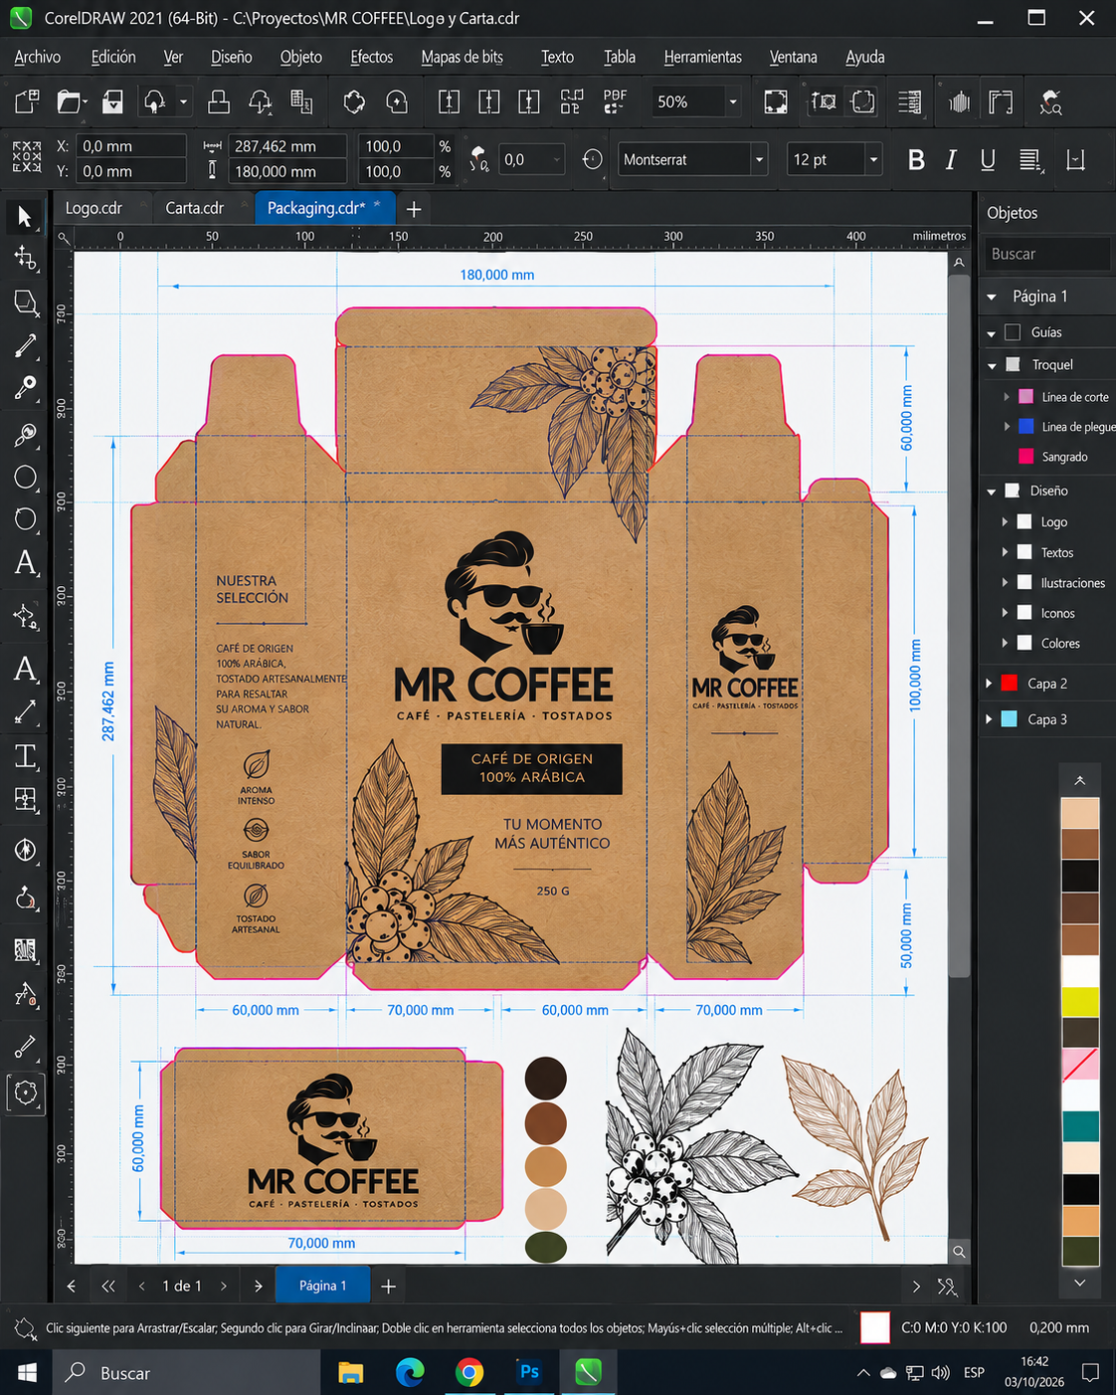
Task: Collapse the Diseño layer arrow
Action: (x=992, y=492)
